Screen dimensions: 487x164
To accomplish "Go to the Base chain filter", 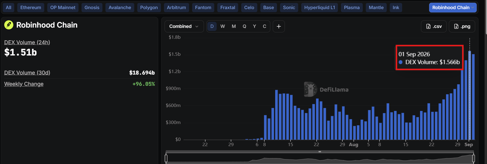I will (269, 8).
